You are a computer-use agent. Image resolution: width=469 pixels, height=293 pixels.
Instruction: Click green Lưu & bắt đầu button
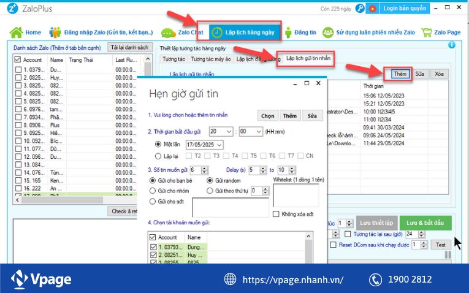[425, 223]
